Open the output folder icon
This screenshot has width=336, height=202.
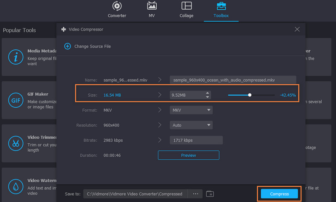210,194
